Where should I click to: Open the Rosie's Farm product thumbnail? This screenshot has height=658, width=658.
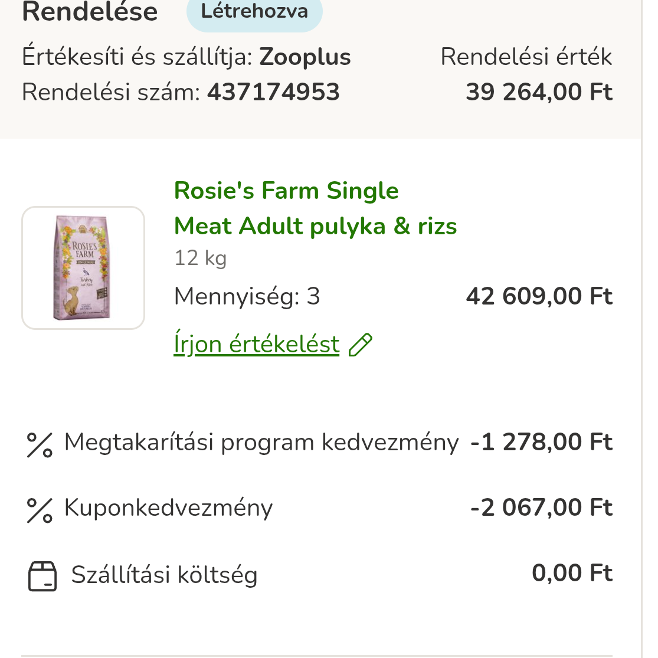click(x=83, y=268)
